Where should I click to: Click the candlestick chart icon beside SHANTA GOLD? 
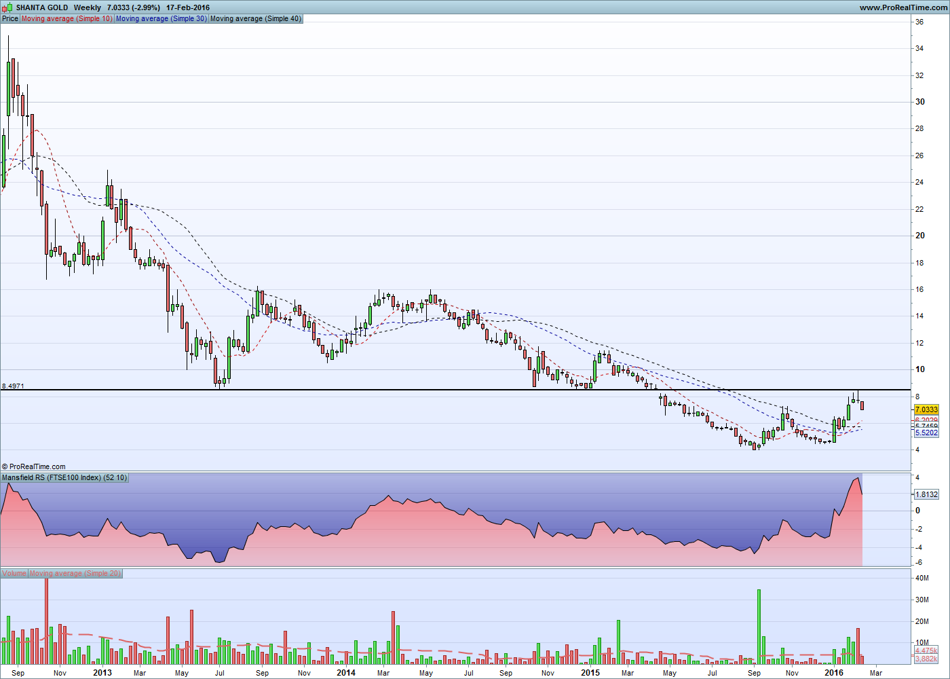click(7, 7)
